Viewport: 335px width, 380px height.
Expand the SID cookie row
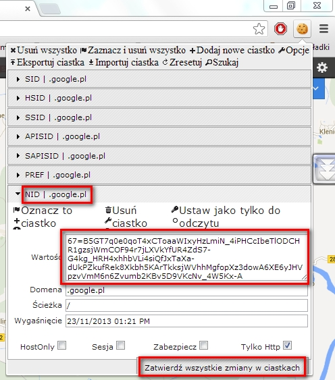(159, 79)
